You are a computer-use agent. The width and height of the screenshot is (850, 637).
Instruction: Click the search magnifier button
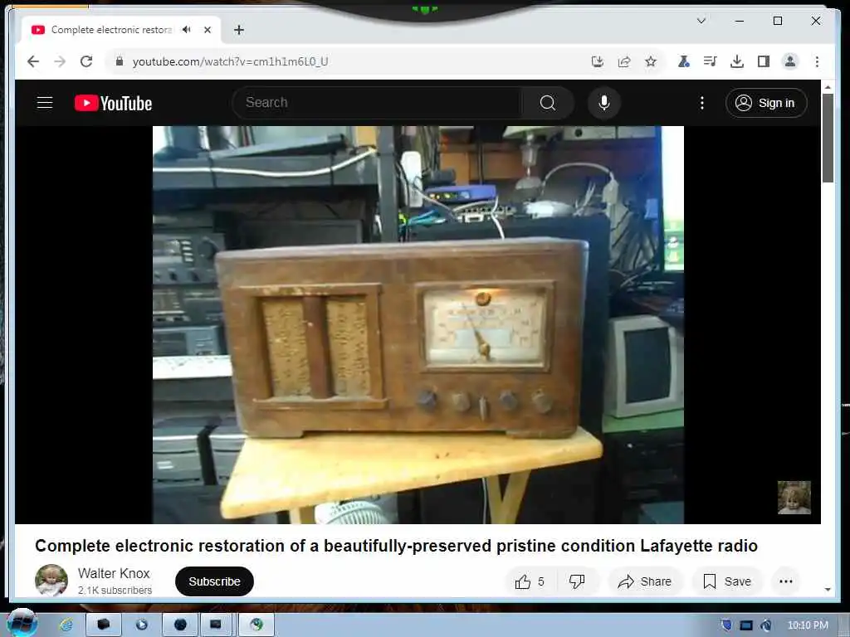pos(548,102)
